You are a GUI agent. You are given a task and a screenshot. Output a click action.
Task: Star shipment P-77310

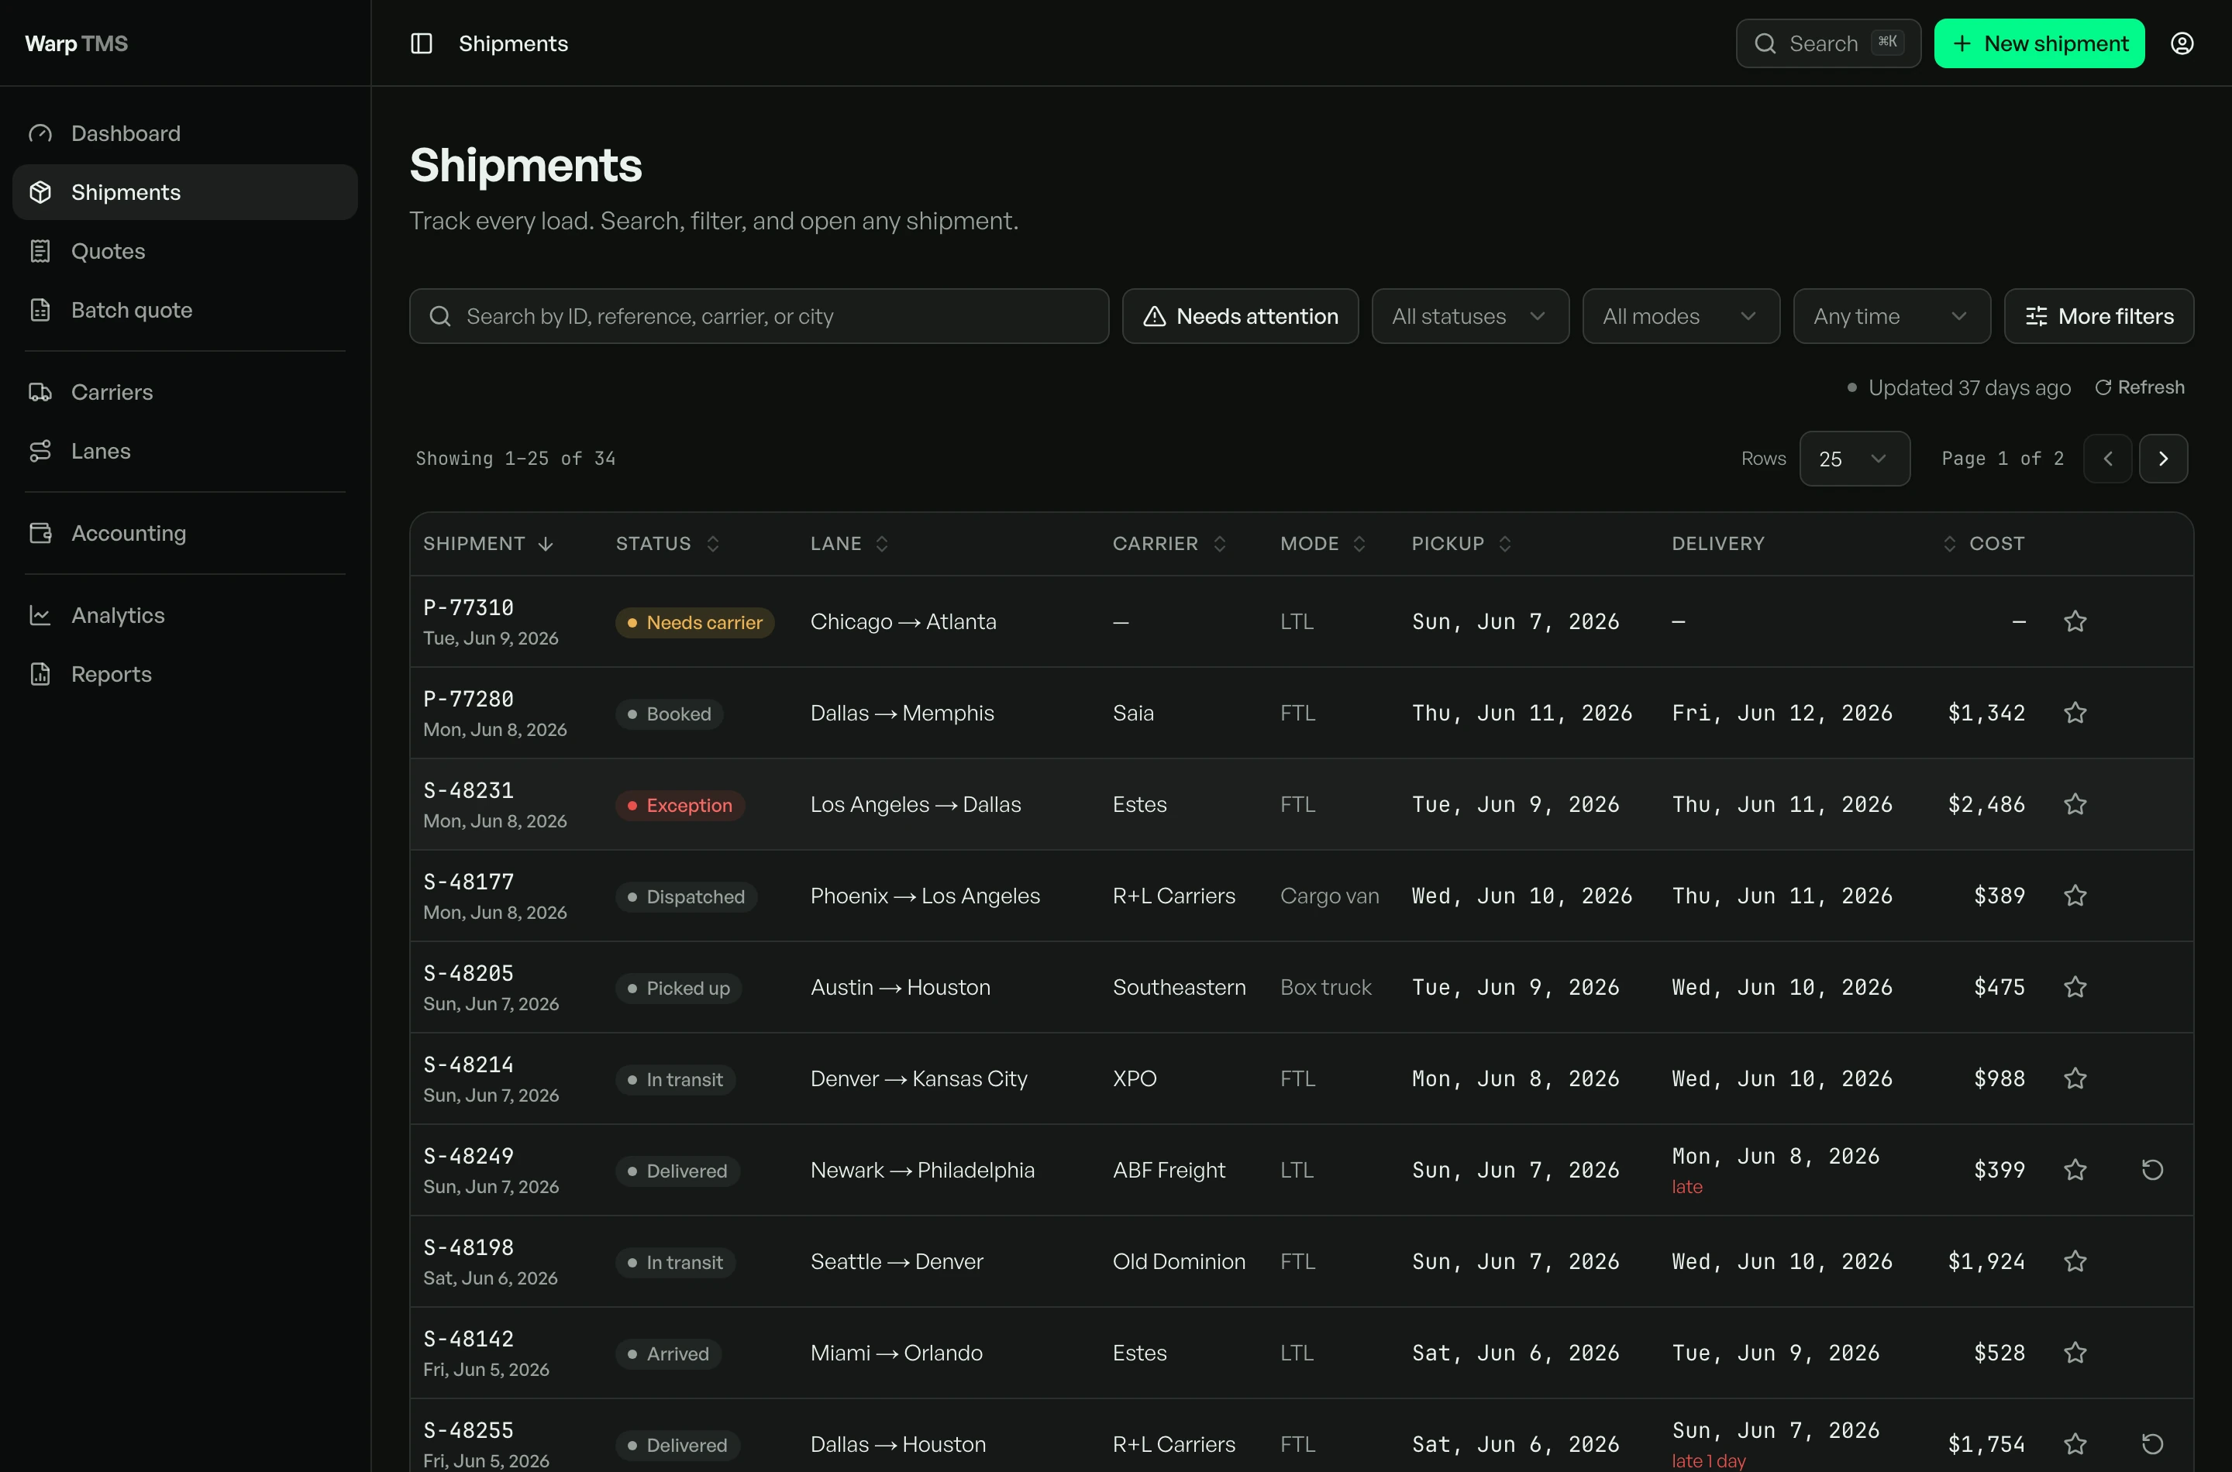click(x=2075, y=621)
